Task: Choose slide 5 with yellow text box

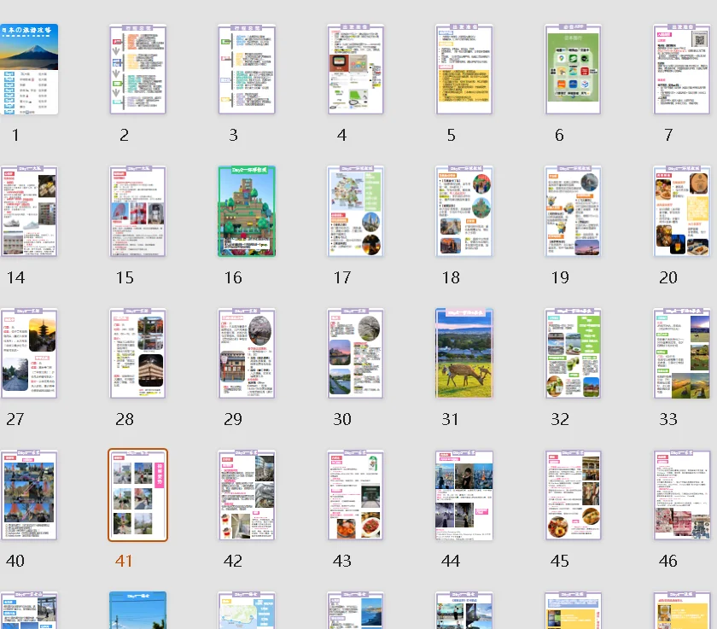Action: coord(464,69)
